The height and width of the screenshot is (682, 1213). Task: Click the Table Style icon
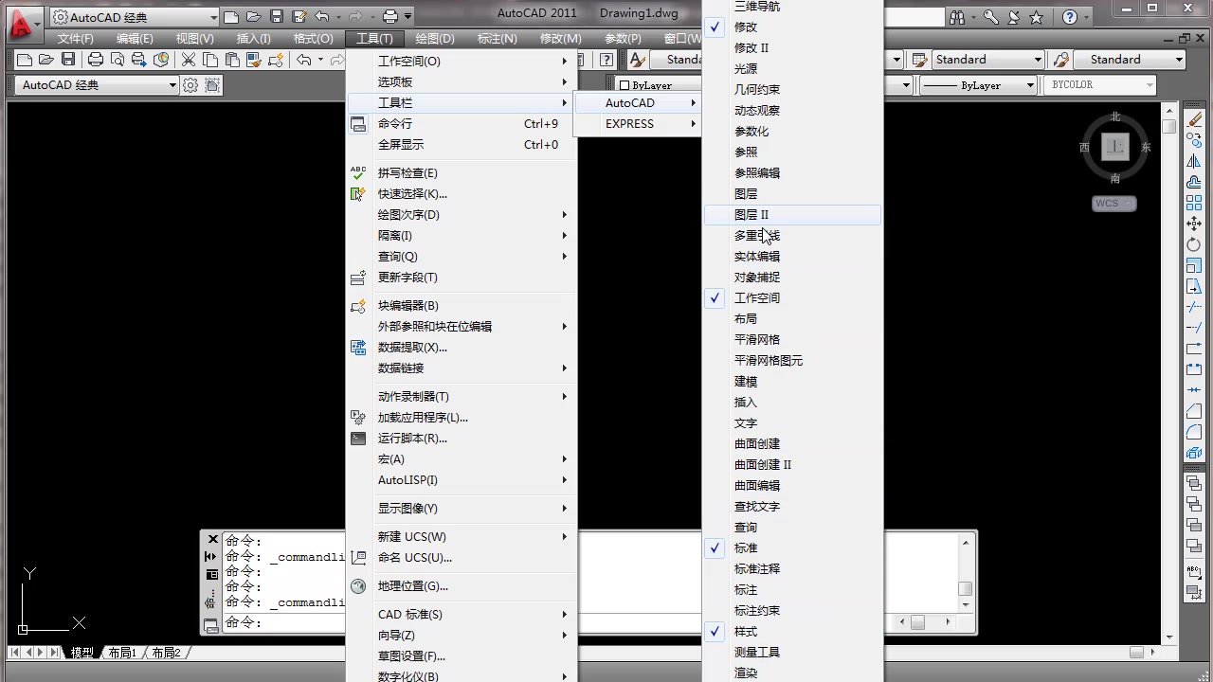tap(918, 60)
